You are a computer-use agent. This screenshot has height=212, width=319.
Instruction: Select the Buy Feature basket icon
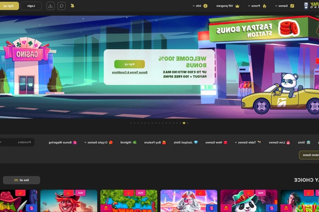point(164,142)
